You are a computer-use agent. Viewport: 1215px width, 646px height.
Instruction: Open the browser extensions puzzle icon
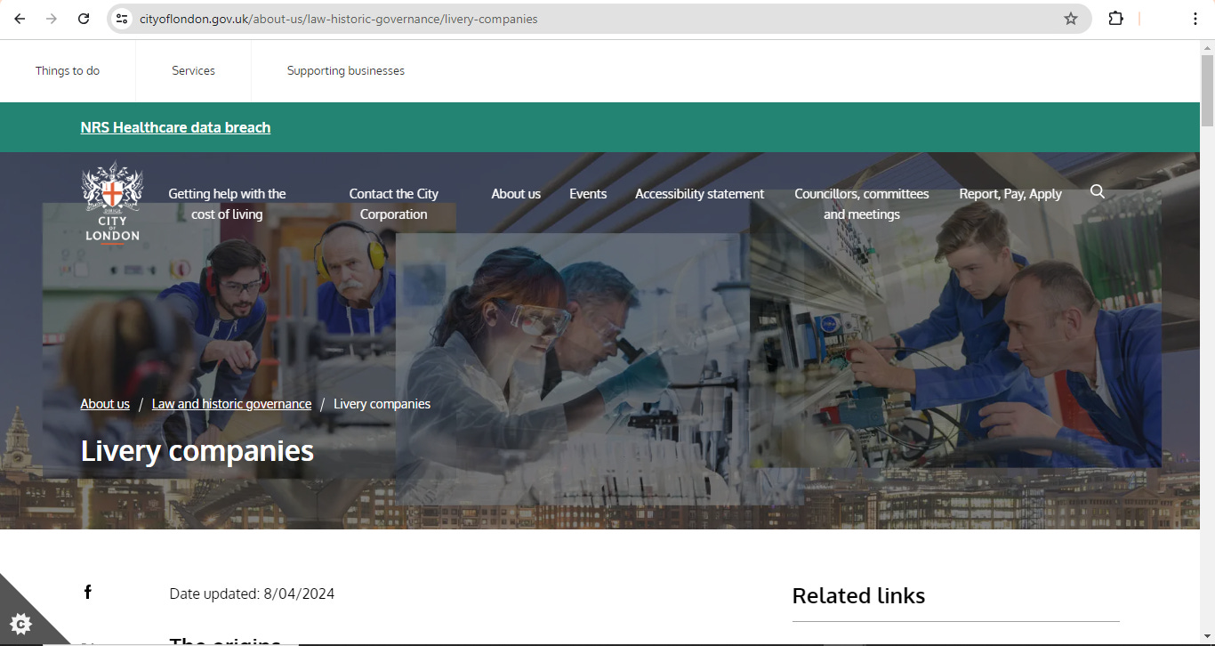[x=1115, y=19]
